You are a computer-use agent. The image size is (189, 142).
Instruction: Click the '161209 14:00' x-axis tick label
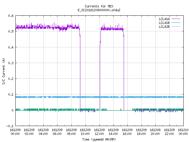point(113,132)
